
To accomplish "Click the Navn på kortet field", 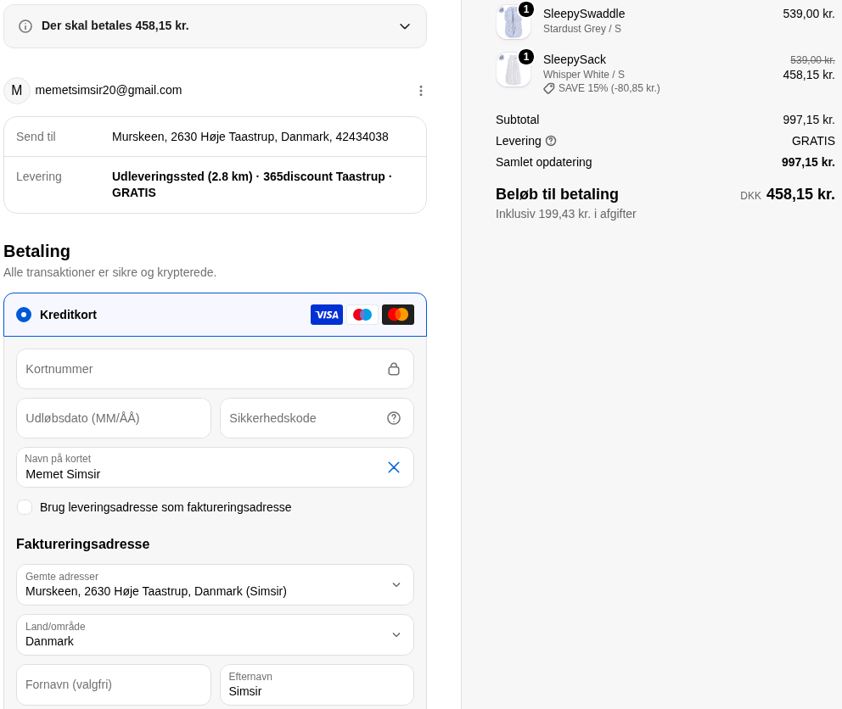I will point(215,467).
